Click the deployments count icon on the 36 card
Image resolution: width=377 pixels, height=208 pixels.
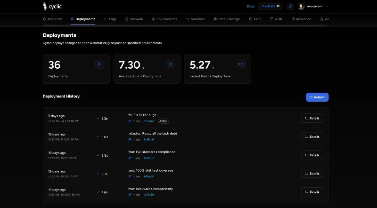click(99, 64)
